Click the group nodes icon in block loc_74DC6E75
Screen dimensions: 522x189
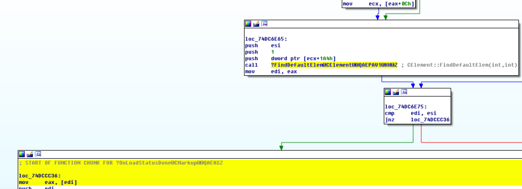click(404, 92)
